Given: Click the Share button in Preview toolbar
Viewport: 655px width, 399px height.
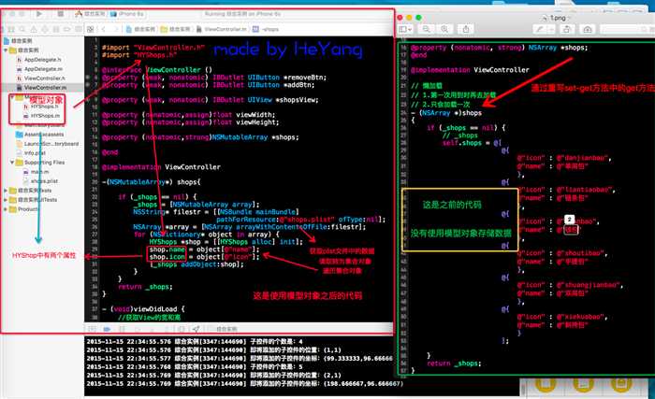Looking at the screenshot, I should click(x=466, y=29).
